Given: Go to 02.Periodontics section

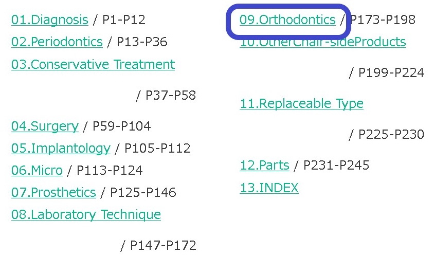Looking at the screenshot, I should 57,42.
